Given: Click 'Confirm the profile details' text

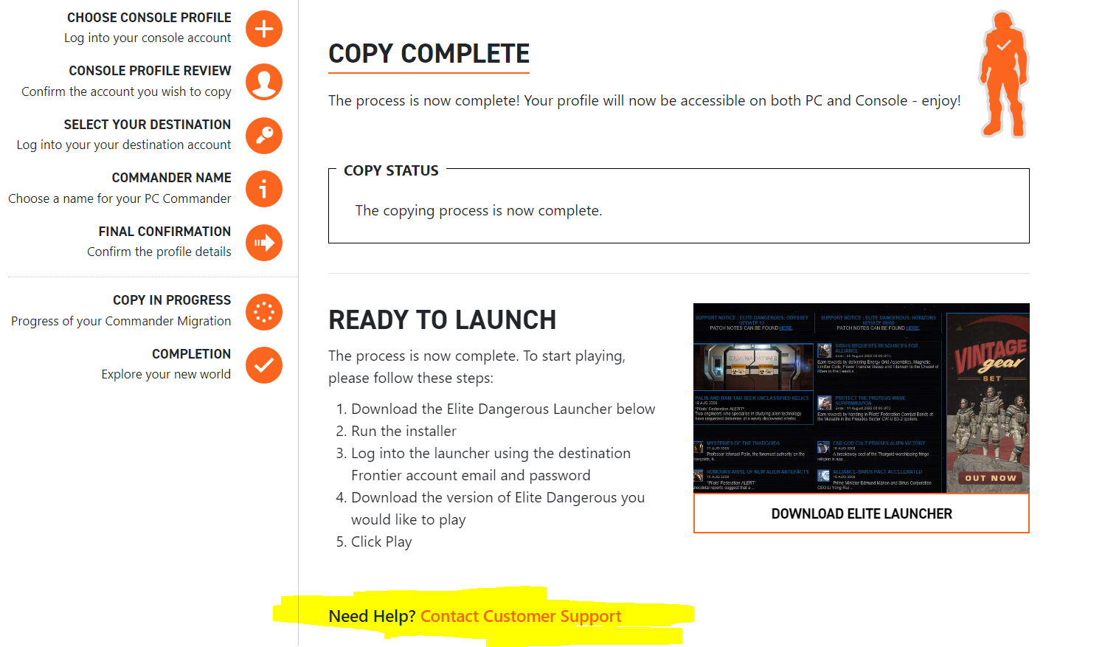Looking at the screenshot, I should pos(159,252).
